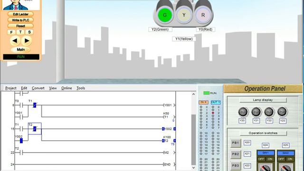Open the Tools menu
This screenshot has width=304, height=171.
(x=81, y=88)
